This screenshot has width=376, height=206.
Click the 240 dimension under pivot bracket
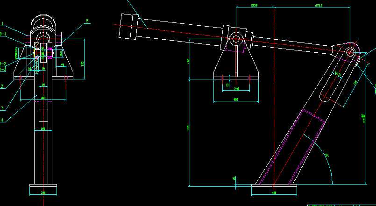tap(236, 89)
